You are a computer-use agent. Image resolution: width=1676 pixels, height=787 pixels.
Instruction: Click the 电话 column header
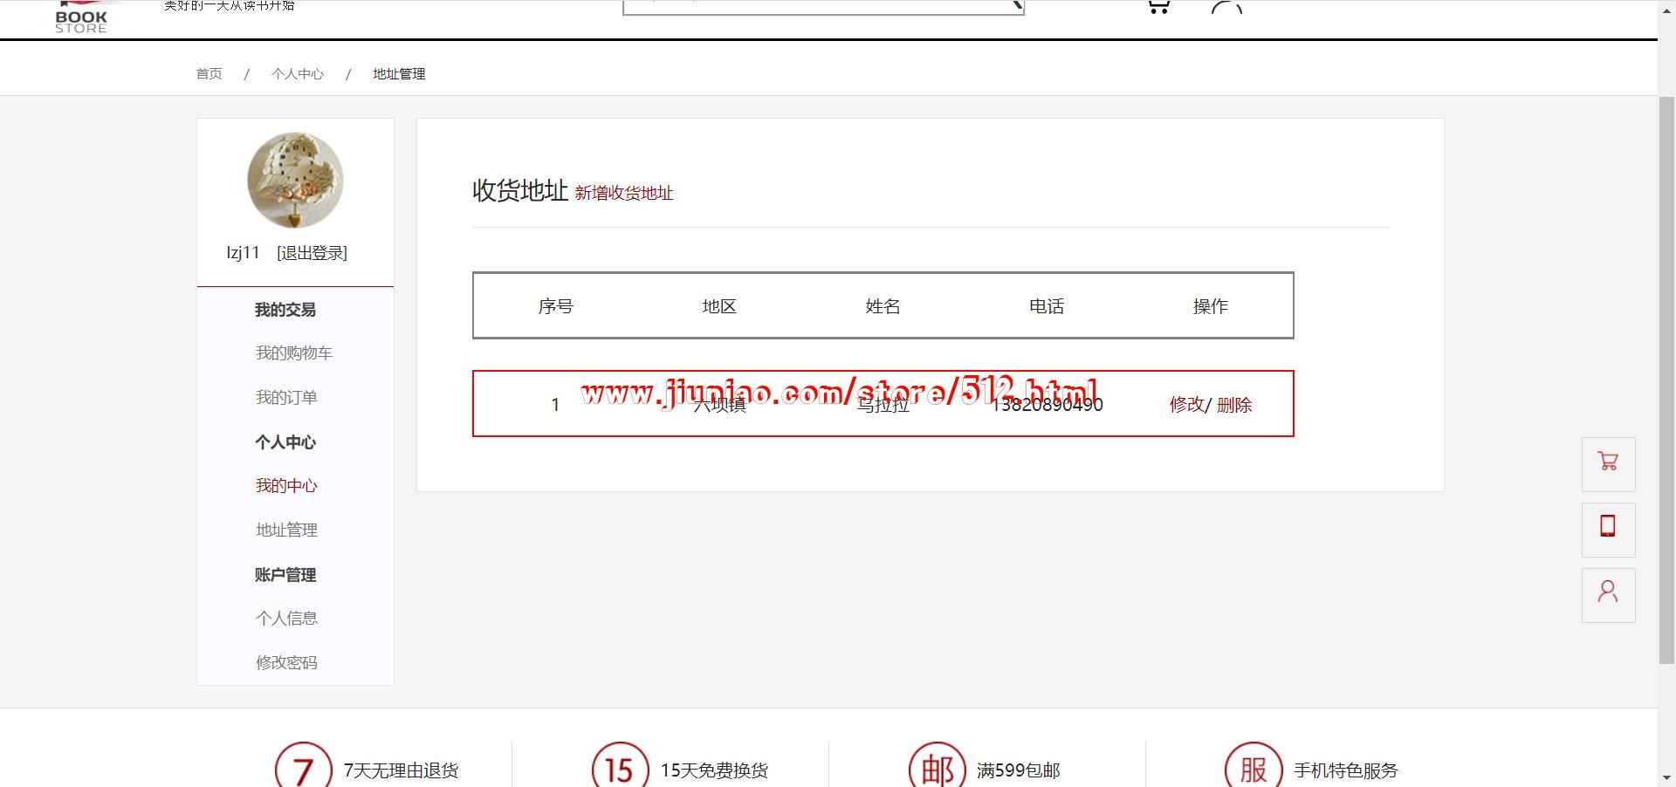tap(1047, 306)
